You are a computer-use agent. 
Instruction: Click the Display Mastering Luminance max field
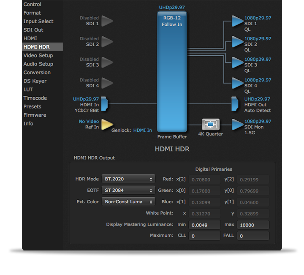pos(253,225)
